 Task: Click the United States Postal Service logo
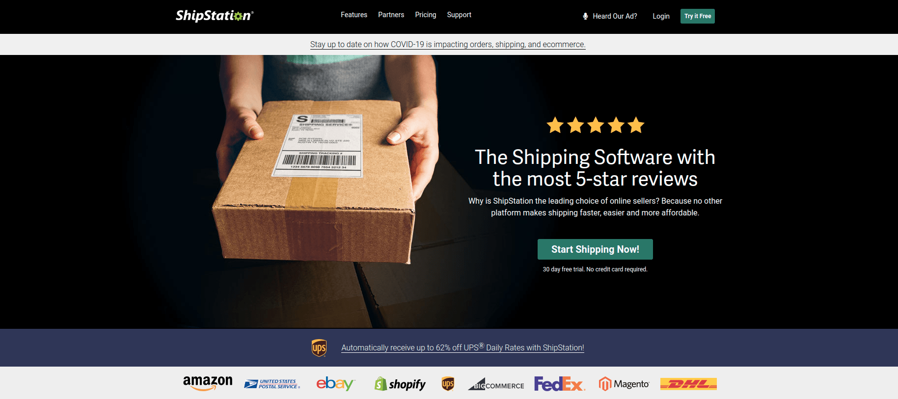[272, 384]
